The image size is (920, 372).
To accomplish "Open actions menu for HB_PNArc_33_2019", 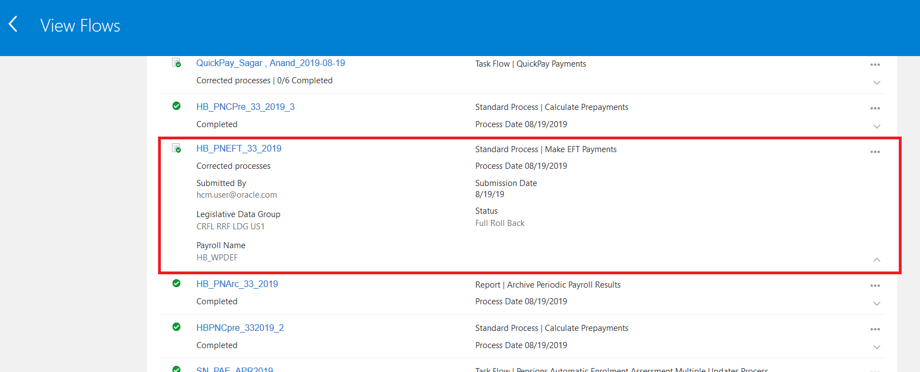I will (875, 285).
